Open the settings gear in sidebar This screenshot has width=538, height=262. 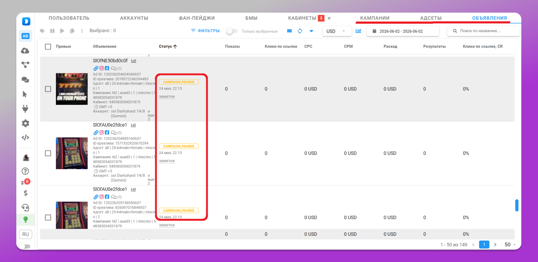click(25, 123)
